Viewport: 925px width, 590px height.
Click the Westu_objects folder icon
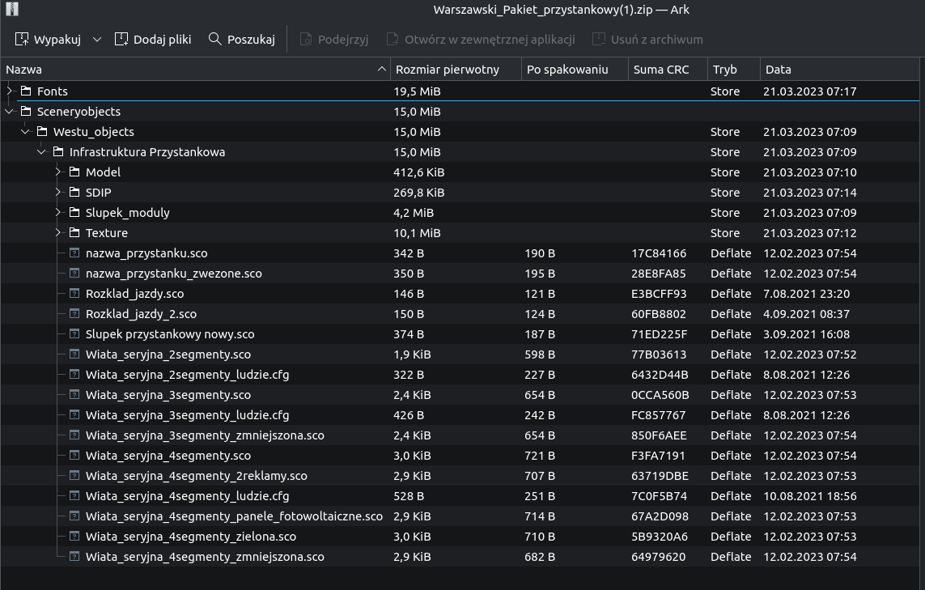[42, 132]
